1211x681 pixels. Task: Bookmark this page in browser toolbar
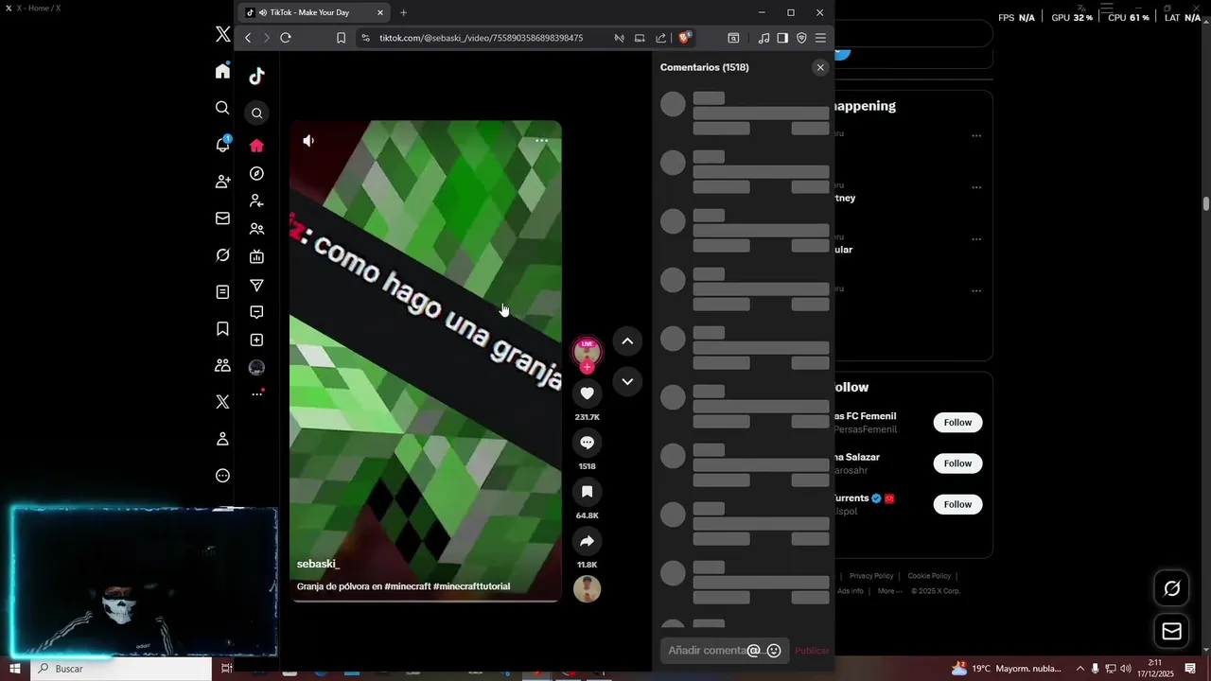[x=341, y=38]
